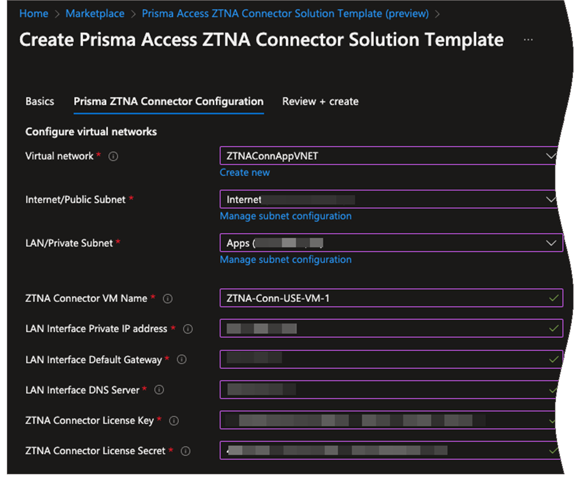Viewport: 581px width, 488px height.
Task: Open the ellipsis more options menu by title
Action: coord(528,40)
